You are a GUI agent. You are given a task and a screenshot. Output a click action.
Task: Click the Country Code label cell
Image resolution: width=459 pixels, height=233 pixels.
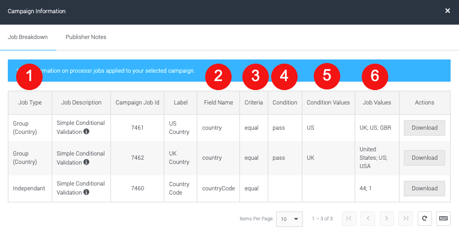point(181,189)
